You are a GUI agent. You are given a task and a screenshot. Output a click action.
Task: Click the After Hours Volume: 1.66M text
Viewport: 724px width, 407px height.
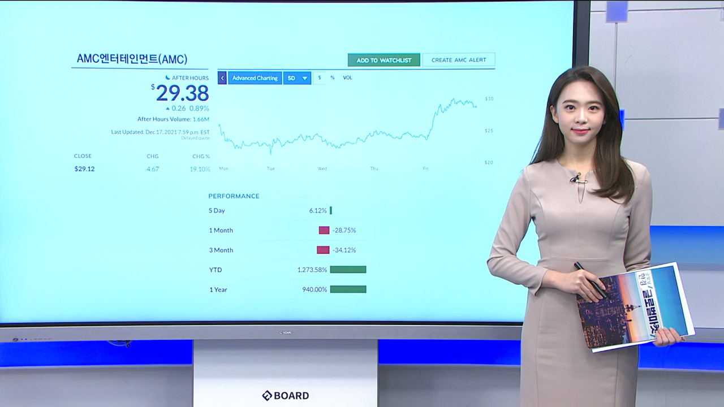(x=173, y=119)
